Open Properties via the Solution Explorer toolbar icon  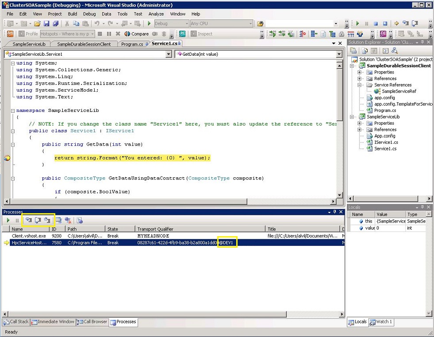click(x=354, y=50)
